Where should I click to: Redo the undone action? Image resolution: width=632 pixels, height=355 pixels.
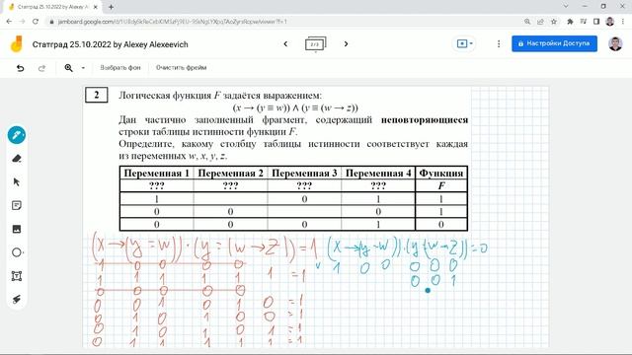41,68
